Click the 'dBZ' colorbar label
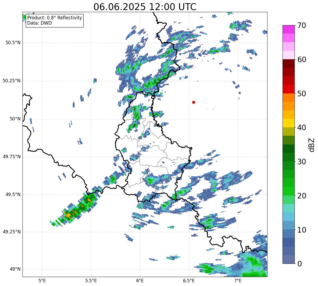Image resolution: width=318 pixels, height=286 pixels. 311,145
